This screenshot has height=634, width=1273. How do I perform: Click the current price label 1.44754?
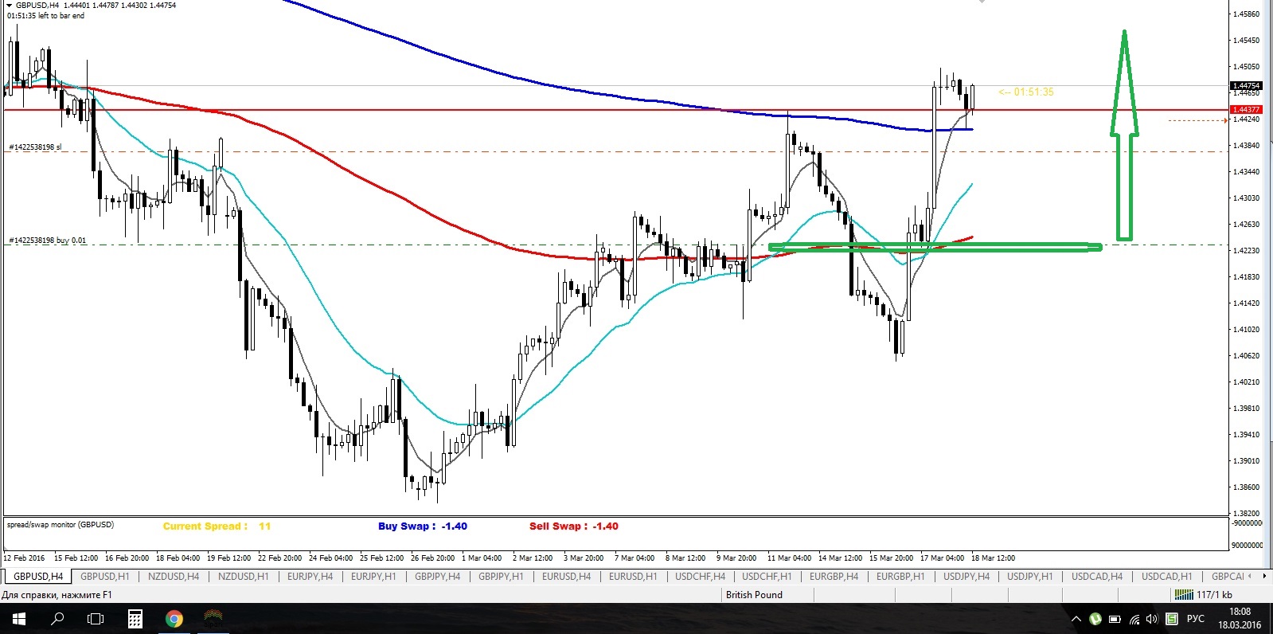(x=1246, y=86)
